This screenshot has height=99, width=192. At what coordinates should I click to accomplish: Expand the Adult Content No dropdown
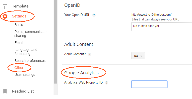[138, 56]
